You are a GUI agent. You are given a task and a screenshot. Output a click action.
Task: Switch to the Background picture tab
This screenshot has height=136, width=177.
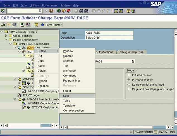pos(131,52)
